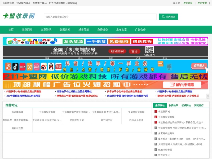Click the QR code 扫描领号 in banner
This screenshot has width=212, height=159.
[149, 50]
